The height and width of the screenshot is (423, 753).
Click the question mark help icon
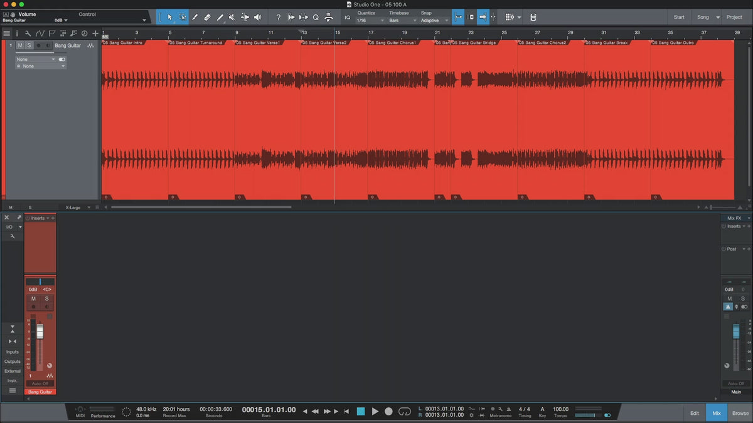point(278,18)
